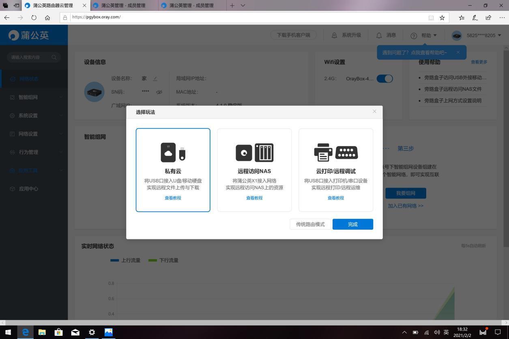Open 查看更多 link in 使用帮助

479,62
